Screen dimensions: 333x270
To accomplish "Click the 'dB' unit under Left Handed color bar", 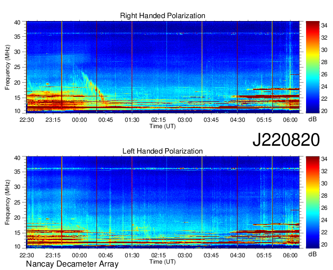I will point(312,254).
